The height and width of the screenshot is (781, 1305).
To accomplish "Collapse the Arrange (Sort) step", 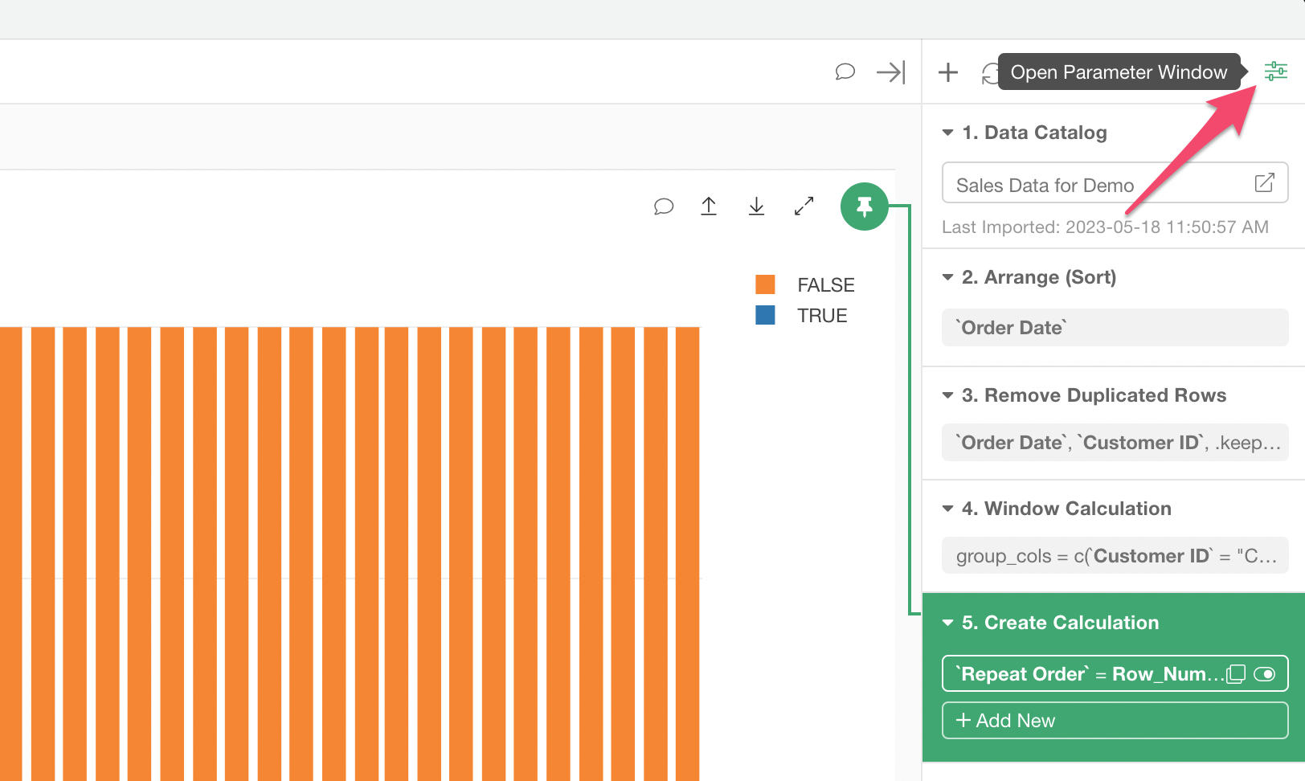I will (x=947, y=277).
